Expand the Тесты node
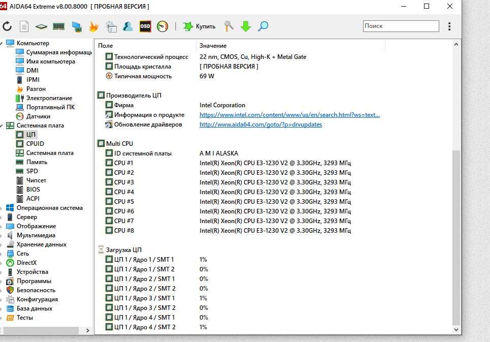This screenshot has height=342, width=490. click(x=1, y=318)
